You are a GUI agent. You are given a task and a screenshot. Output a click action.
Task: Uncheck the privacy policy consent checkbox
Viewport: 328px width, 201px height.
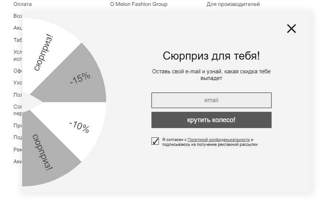[x=155, y=141]
